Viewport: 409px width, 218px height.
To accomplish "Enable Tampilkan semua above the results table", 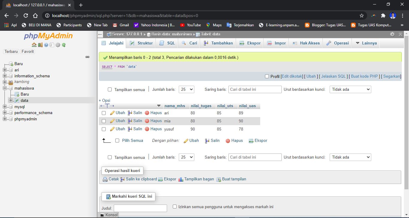I will pyautogui.click(x=110, y=89).
